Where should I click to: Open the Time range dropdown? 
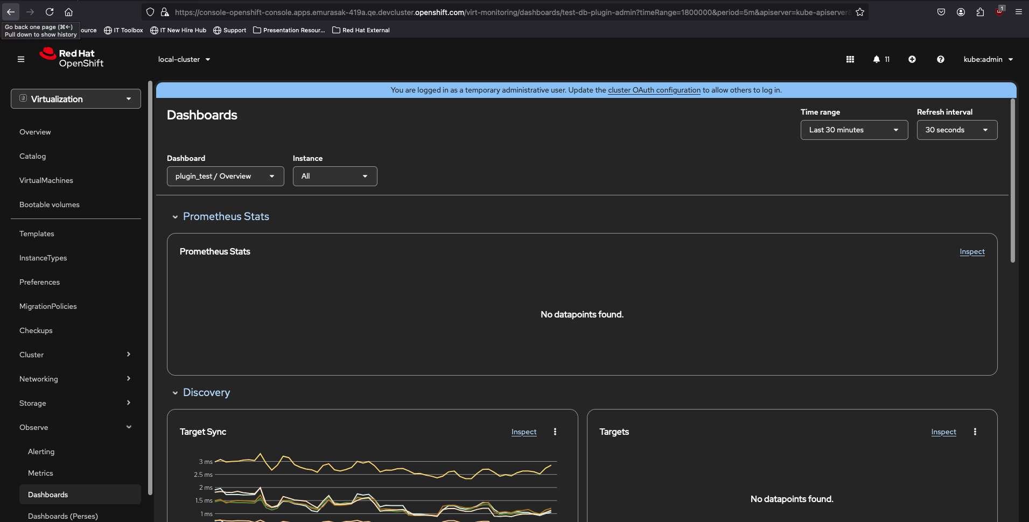coord(853,130)
